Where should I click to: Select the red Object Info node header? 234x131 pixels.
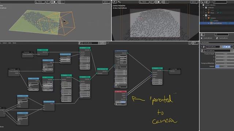[x=121, y=92]
